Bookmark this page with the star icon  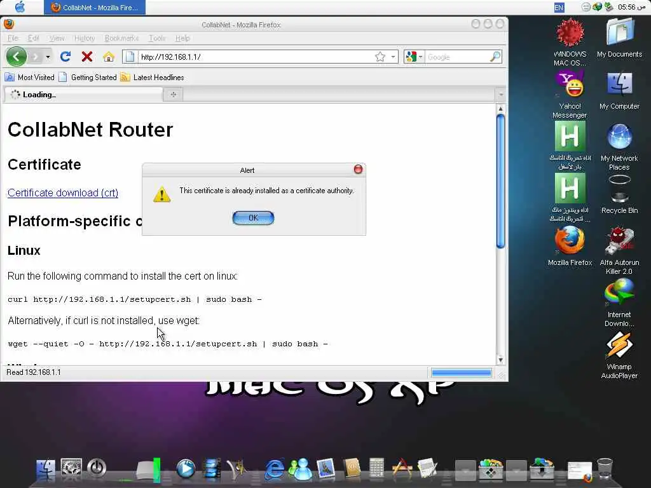(380, 57)
